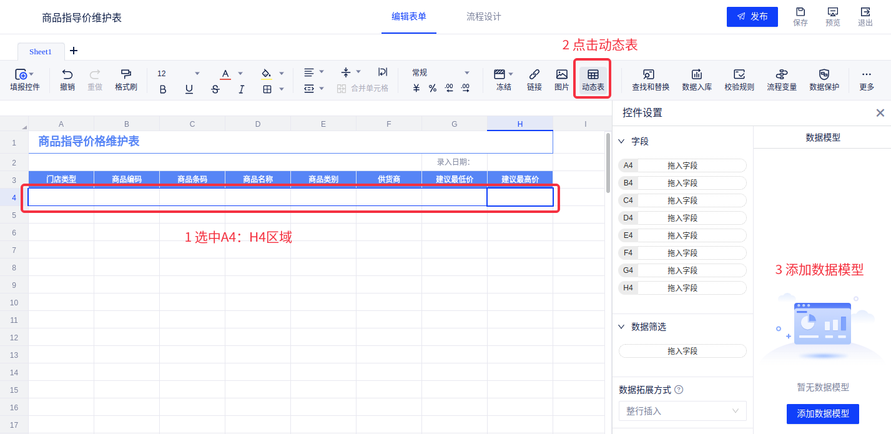Screen dimensions: 891x434
Task: Click the 图片 insert image icon
Action: coord(561,80)
